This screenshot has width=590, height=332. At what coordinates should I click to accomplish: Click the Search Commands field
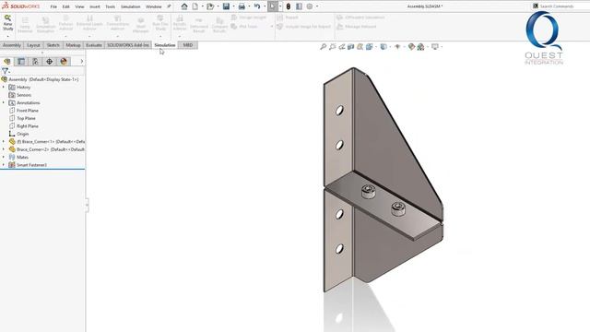(x=560, y=6)
